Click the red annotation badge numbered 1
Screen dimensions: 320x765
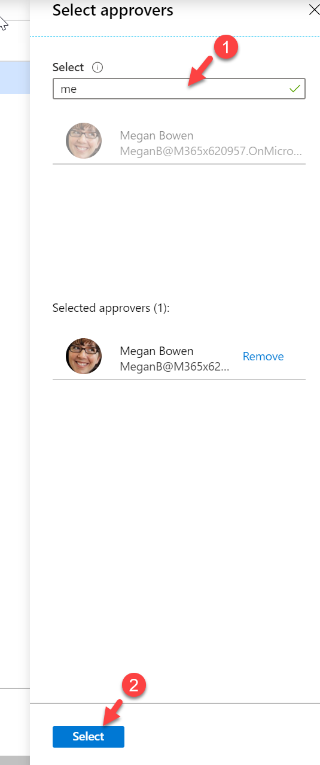click(227, 47)
